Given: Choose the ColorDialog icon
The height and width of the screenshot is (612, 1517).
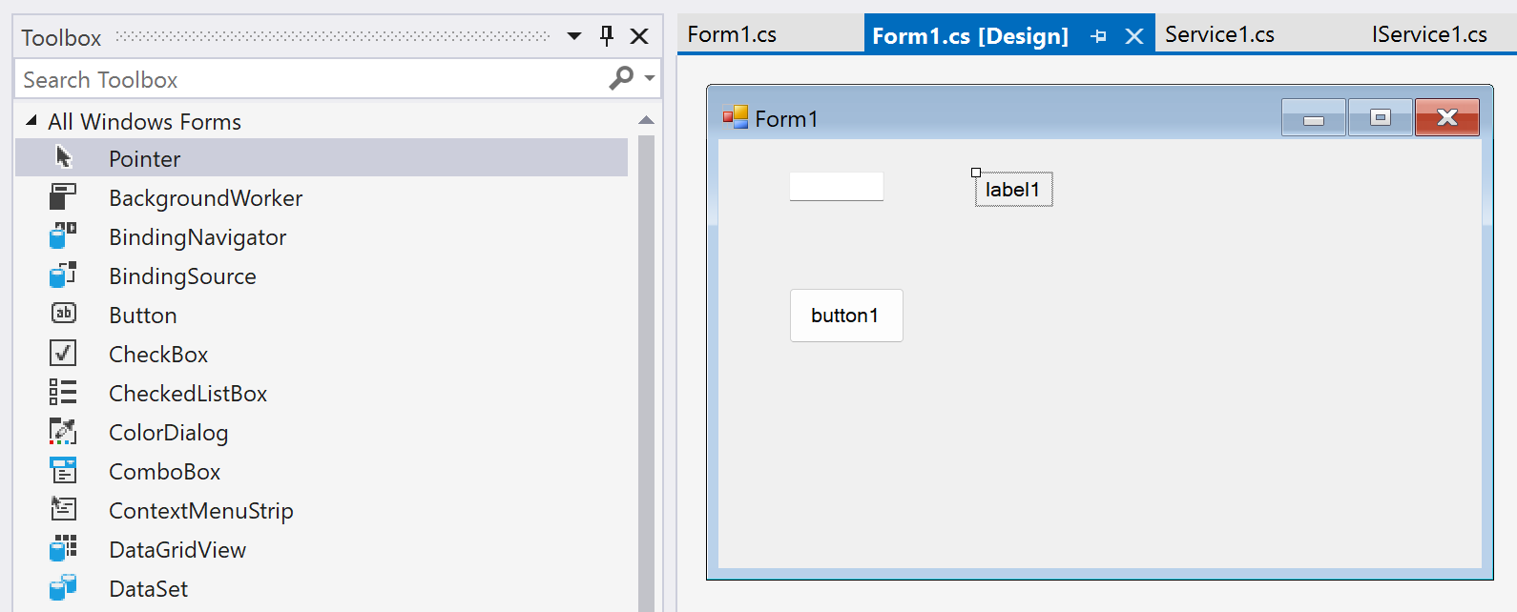Looking at the screenshot, I should 63,432.
